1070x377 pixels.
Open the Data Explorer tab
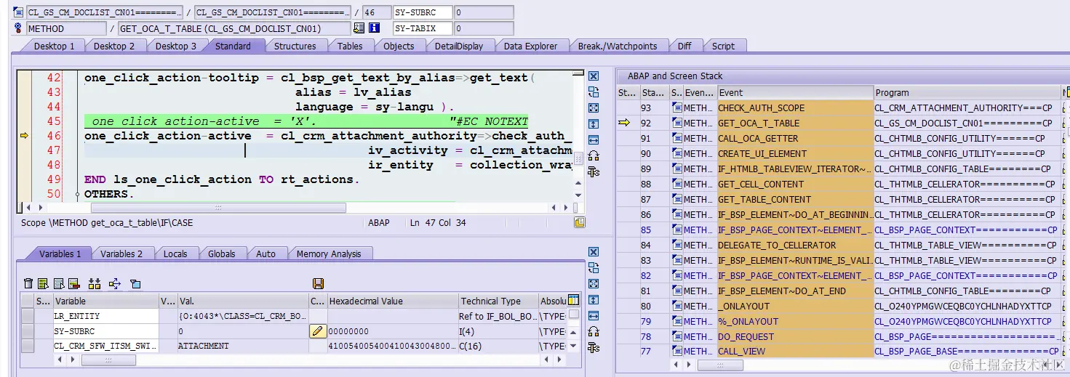pos(530,46)
